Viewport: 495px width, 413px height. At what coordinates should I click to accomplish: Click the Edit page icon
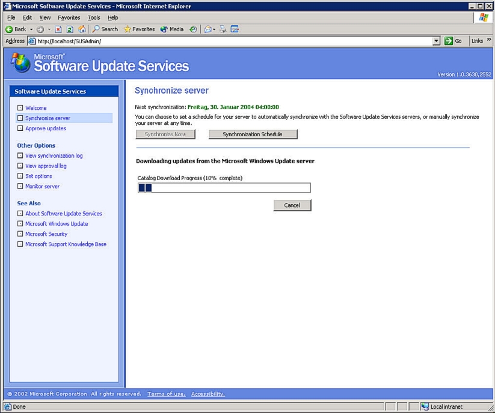pos(235,29)
